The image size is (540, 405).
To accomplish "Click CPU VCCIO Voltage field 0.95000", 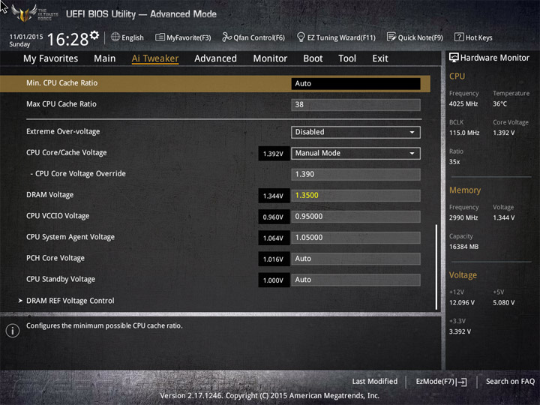I will pos(355,217).
